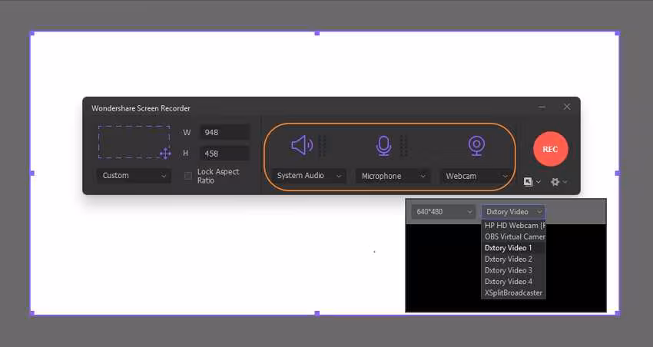Open the 640*480 resolution dropdown
The height and width of the screenshot is (347, 653).
click(x=443, y=212)
